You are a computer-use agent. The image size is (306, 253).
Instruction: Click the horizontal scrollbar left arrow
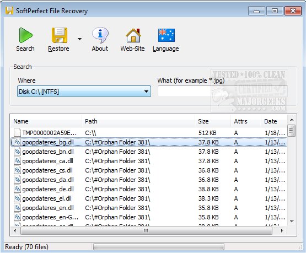click(15, 230)
